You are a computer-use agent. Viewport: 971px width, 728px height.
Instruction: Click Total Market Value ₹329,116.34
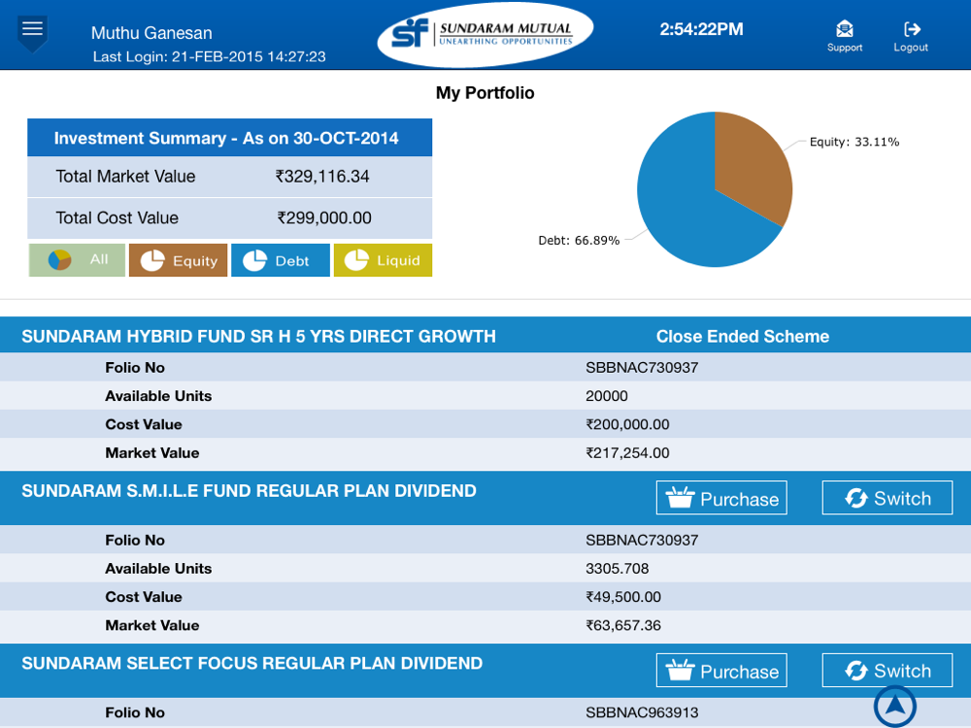coord(230,177)
